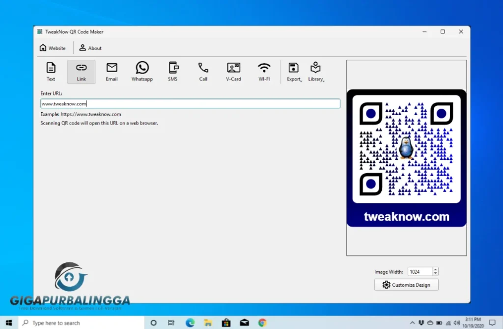This screenshot has height=329, width=503.
Task: Launch Chrome from the taskbar
Action: pos(262,323)
